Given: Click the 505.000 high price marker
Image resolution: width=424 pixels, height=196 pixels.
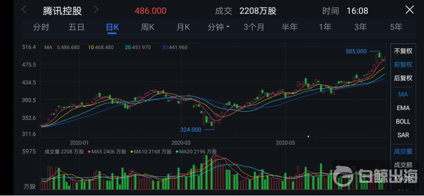Looking at the screenshot, I should point(356,52).
